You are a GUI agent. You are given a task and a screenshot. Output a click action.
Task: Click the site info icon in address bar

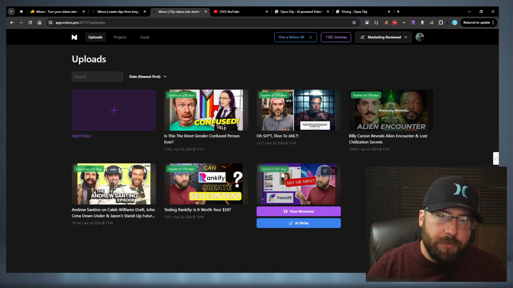tap(50, 22)
